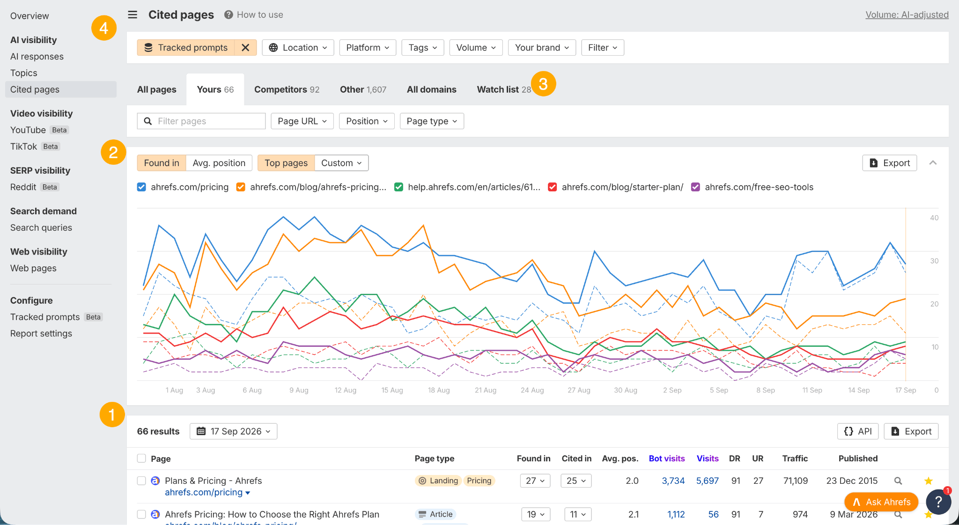Open Ask Ahrefs assistant
The height and width of the screenshot is (525, 959).
click(881, 502)
